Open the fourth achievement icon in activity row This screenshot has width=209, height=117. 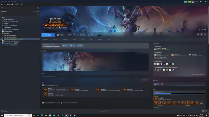[125, 90]
